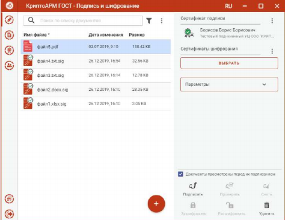Viewport: 285px width, 220px height.
Task: Click the Зашифровать encrypt action
Action: point(193,209)
